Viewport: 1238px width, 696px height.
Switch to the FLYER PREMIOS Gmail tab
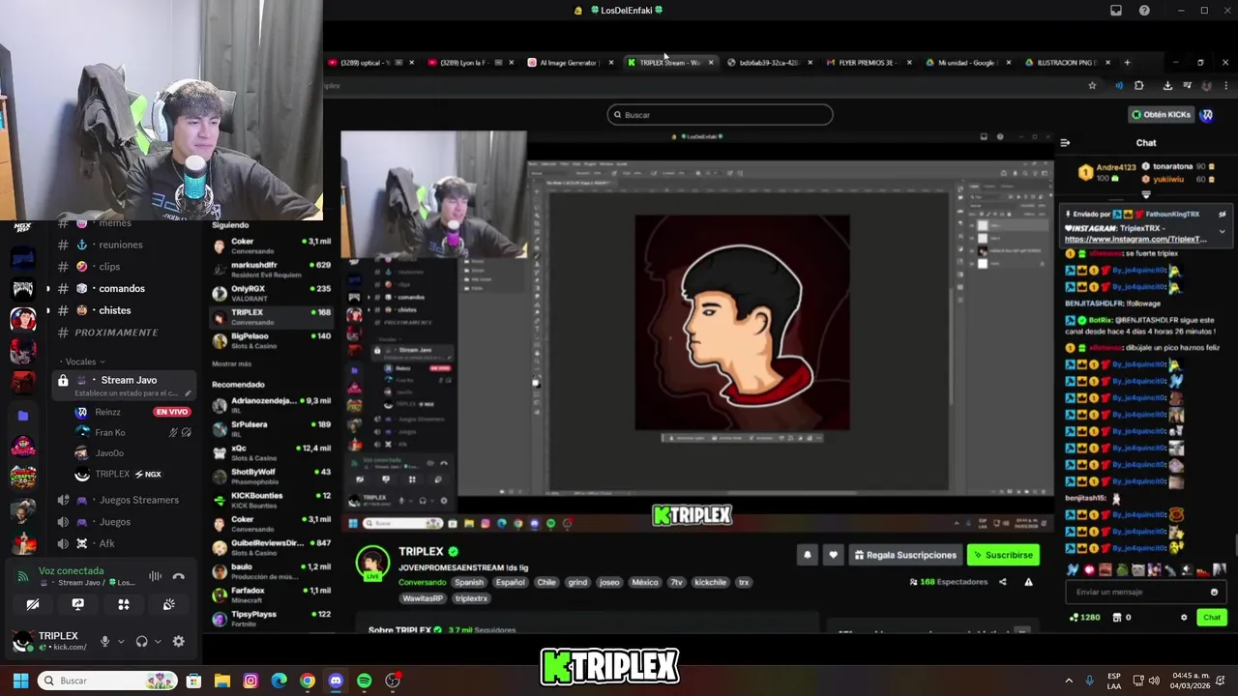[866, 63]
